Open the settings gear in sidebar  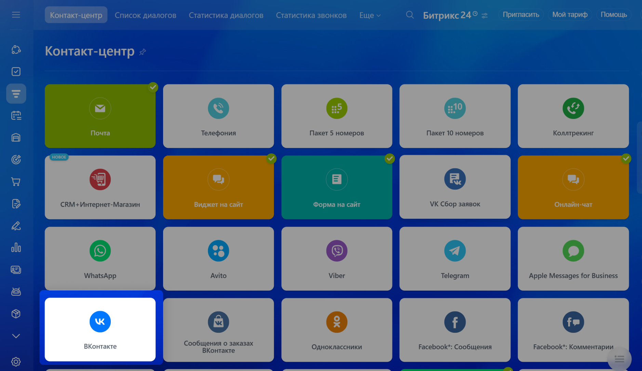[x=16, y=361]
